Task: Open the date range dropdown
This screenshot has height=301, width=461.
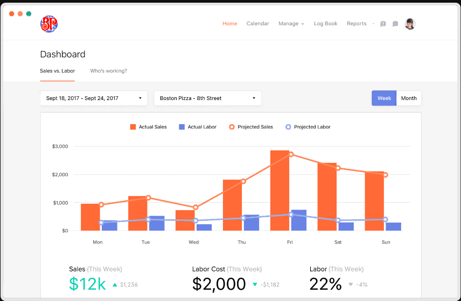Action: (94, 98)
